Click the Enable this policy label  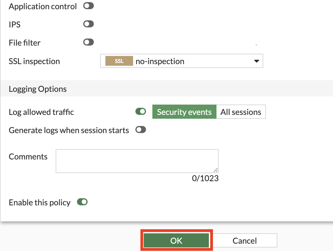tap(40, 203)
